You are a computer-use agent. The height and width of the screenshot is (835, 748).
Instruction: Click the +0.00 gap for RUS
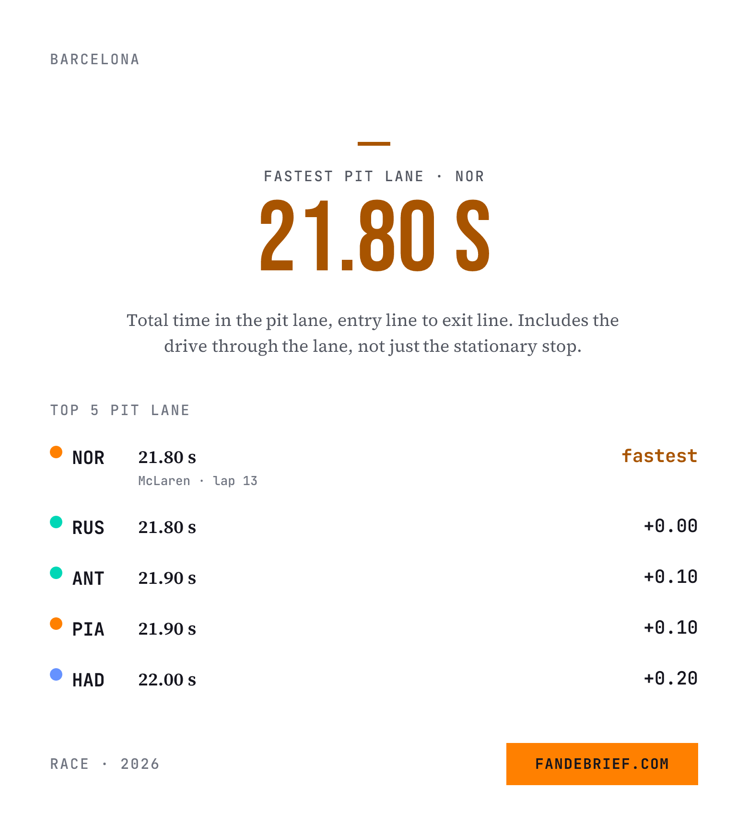pyautogui.click(x=670, y=526)
